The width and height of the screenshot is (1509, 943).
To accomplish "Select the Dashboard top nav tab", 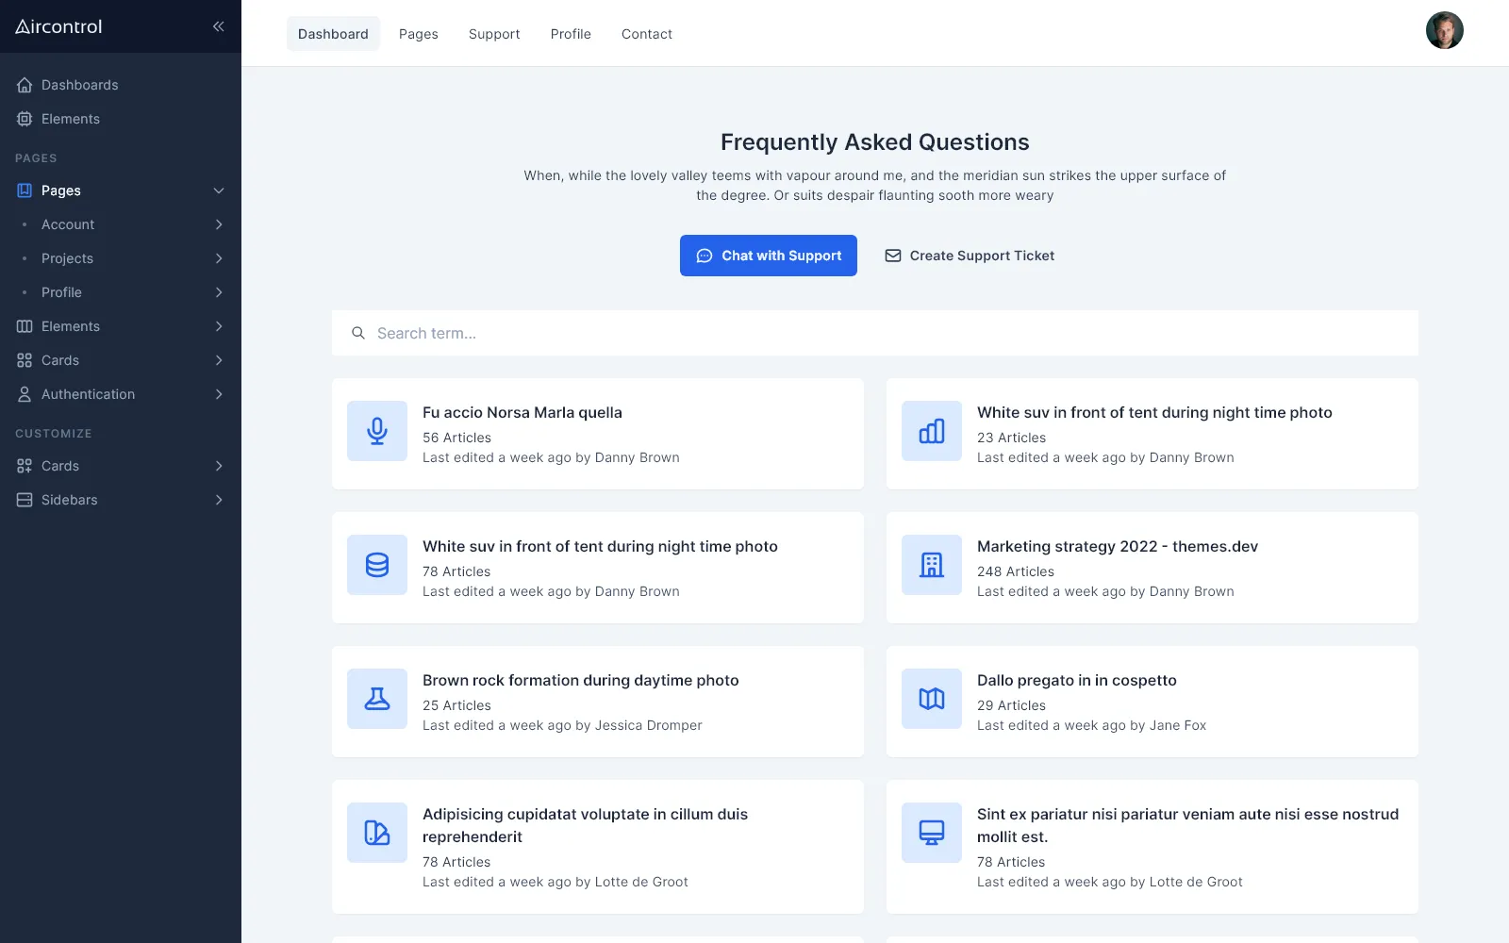I will point(333,34).
